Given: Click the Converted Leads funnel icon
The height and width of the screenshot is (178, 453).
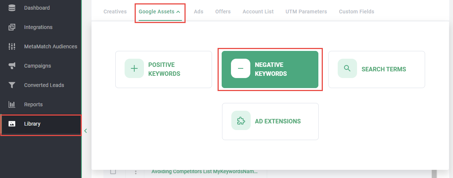Looking at the screenshot, I should coord(12,85).
